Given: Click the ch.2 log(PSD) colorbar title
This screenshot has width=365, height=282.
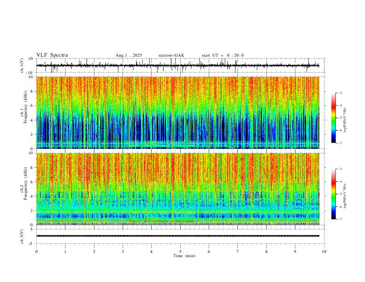Looking at the screenshot, I should (345, 196).
